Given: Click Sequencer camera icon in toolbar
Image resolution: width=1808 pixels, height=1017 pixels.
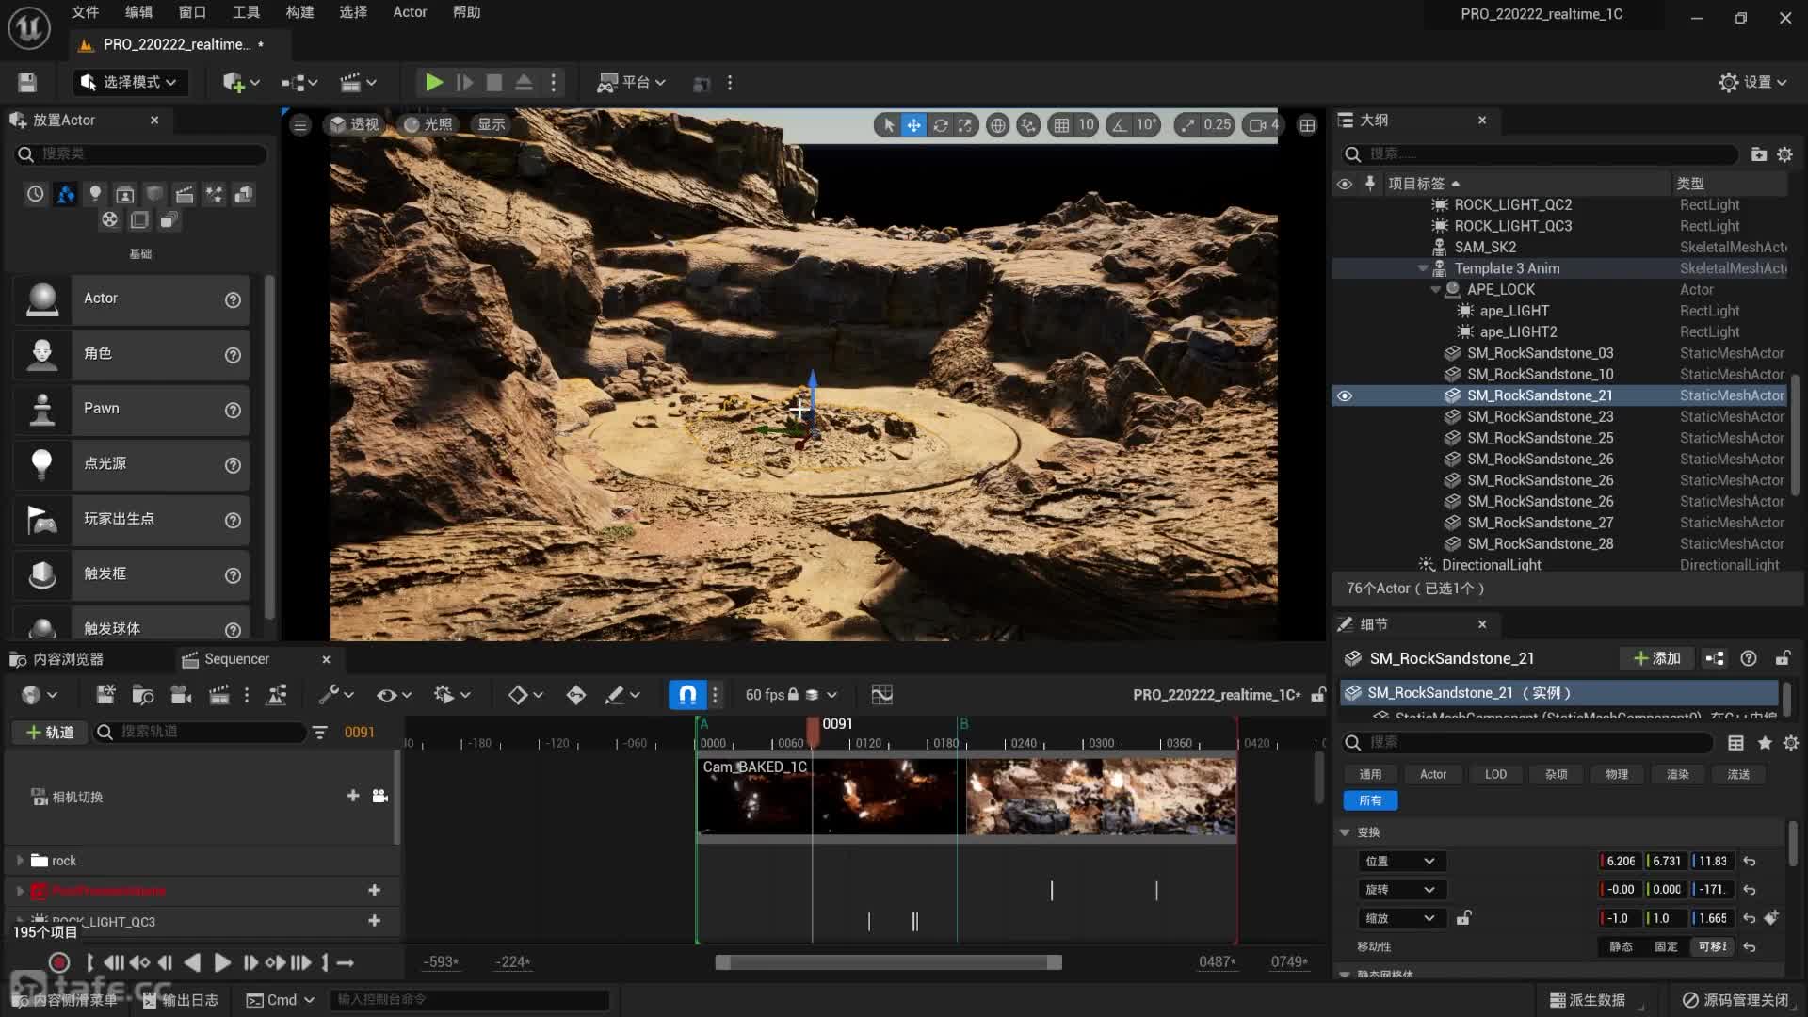Looking at the screenshot, I should (x=181, y=695).
